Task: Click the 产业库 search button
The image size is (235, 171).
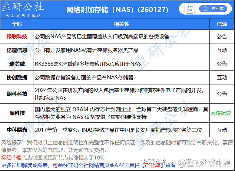Action: coord(213,9)
